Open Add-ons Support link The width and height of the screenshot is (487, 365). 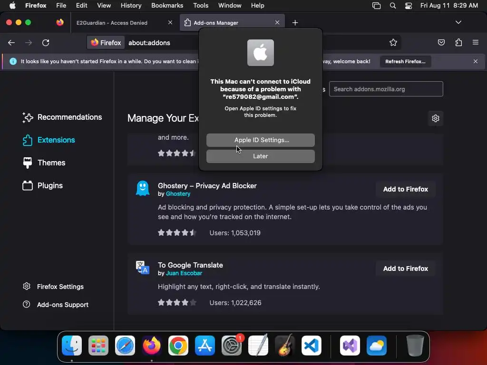click(56, 305)
